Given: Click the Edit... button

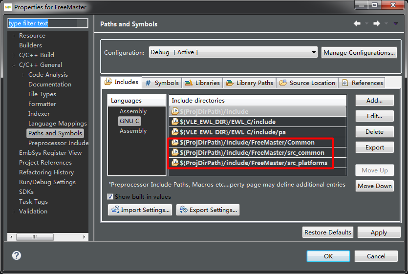Looking at the screenshot, I should pos(374,116).
